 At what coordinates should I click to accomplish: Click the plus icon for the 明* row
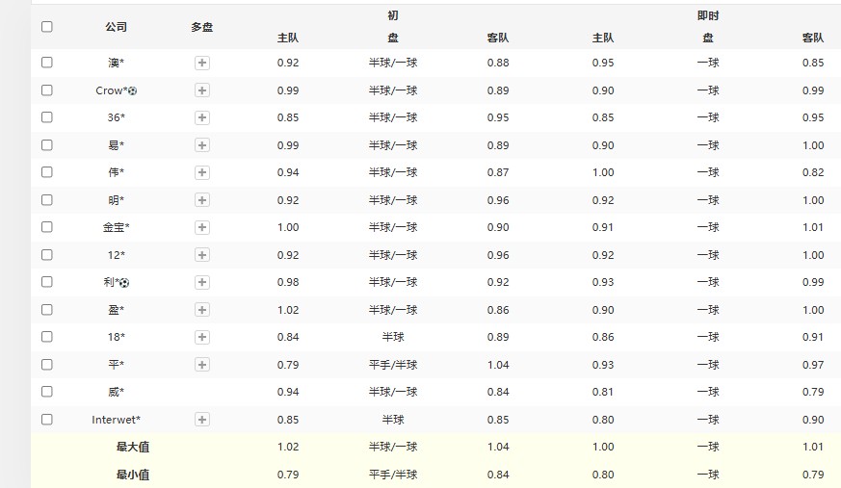pyautogui.click(x=202, y=200)
